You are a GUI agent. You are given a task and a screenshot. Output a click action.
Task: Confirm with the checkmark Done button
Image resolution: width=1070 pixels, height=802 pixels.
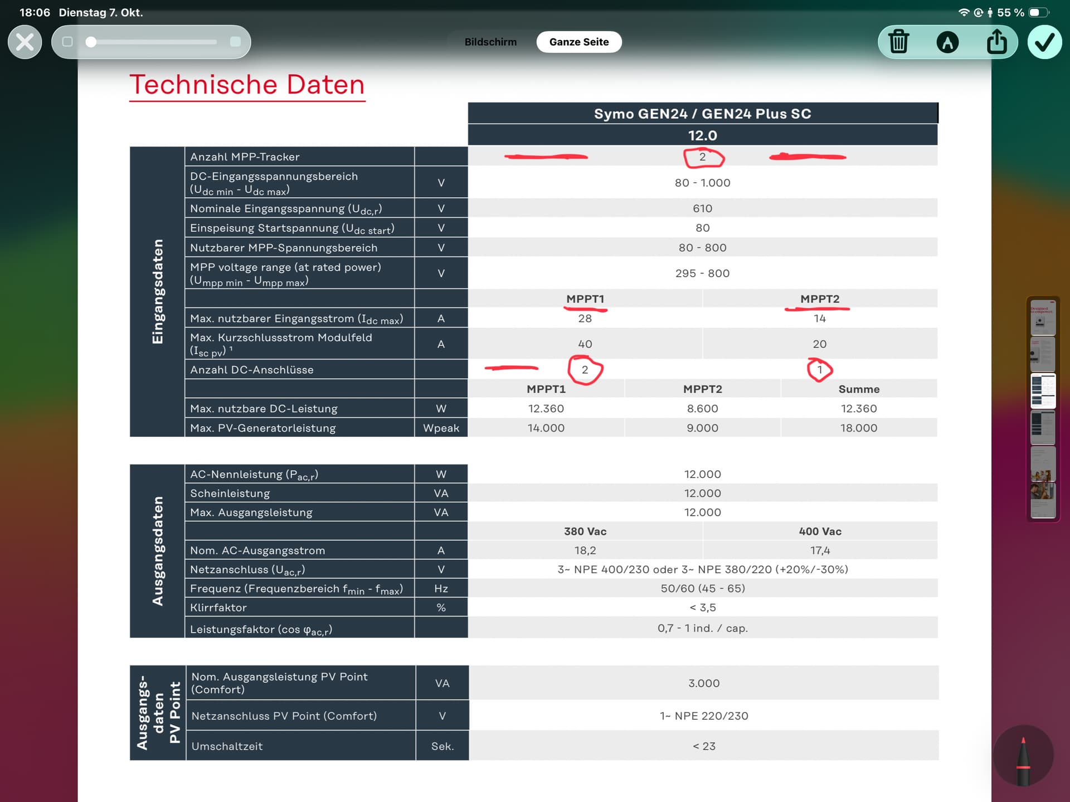tap(1044, 42)
